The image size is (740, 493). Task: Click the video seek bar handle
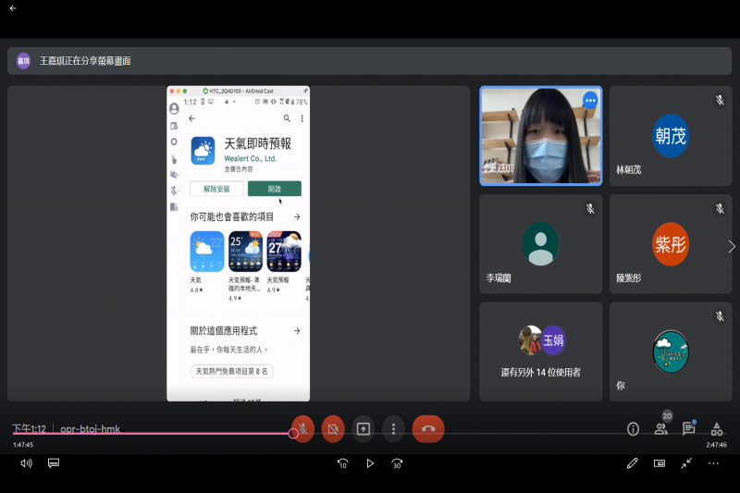pyautogui.click(x=293, y=433)
